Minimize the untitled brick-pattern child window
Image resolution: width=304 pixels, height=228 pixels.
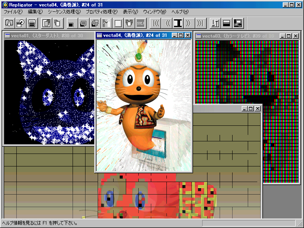244,109
